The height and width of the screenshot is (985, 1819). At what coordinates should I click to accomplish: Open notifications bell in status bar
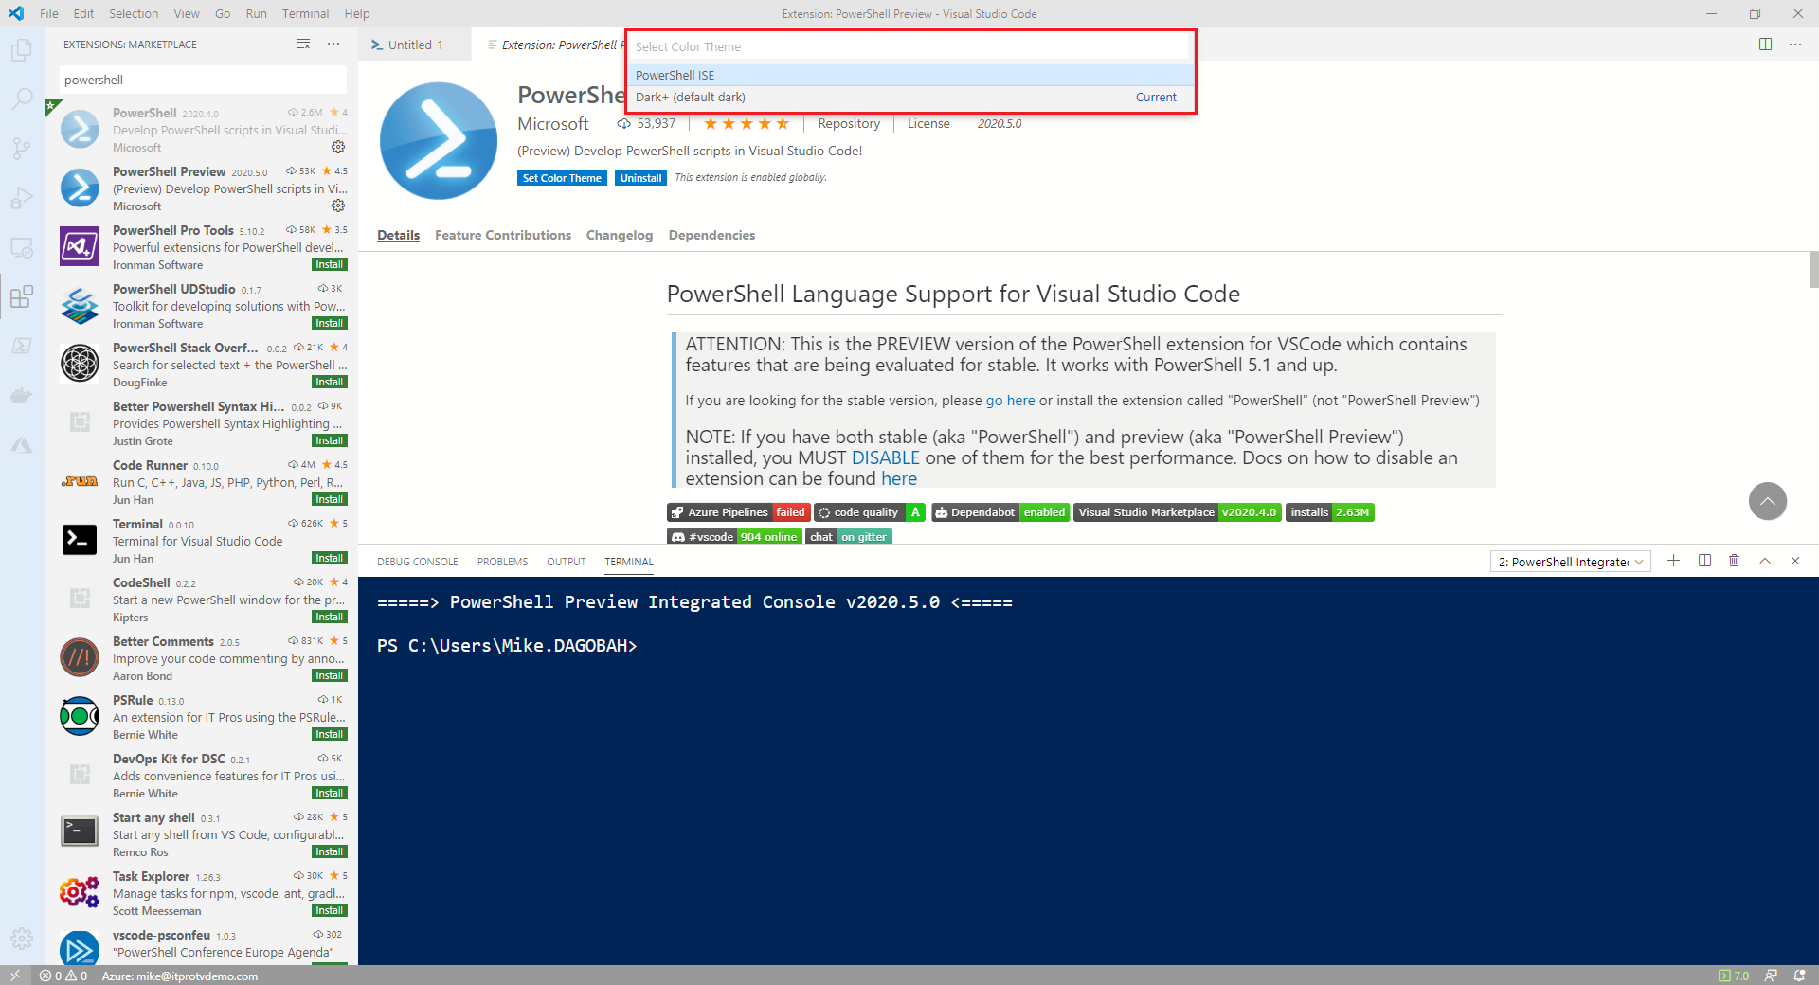click(x=1799, y=976)
